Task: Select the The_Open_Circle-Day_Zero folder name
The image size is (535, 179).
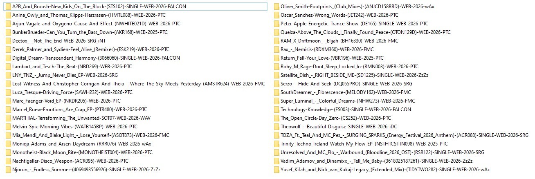Action: [x=336, y=118]
